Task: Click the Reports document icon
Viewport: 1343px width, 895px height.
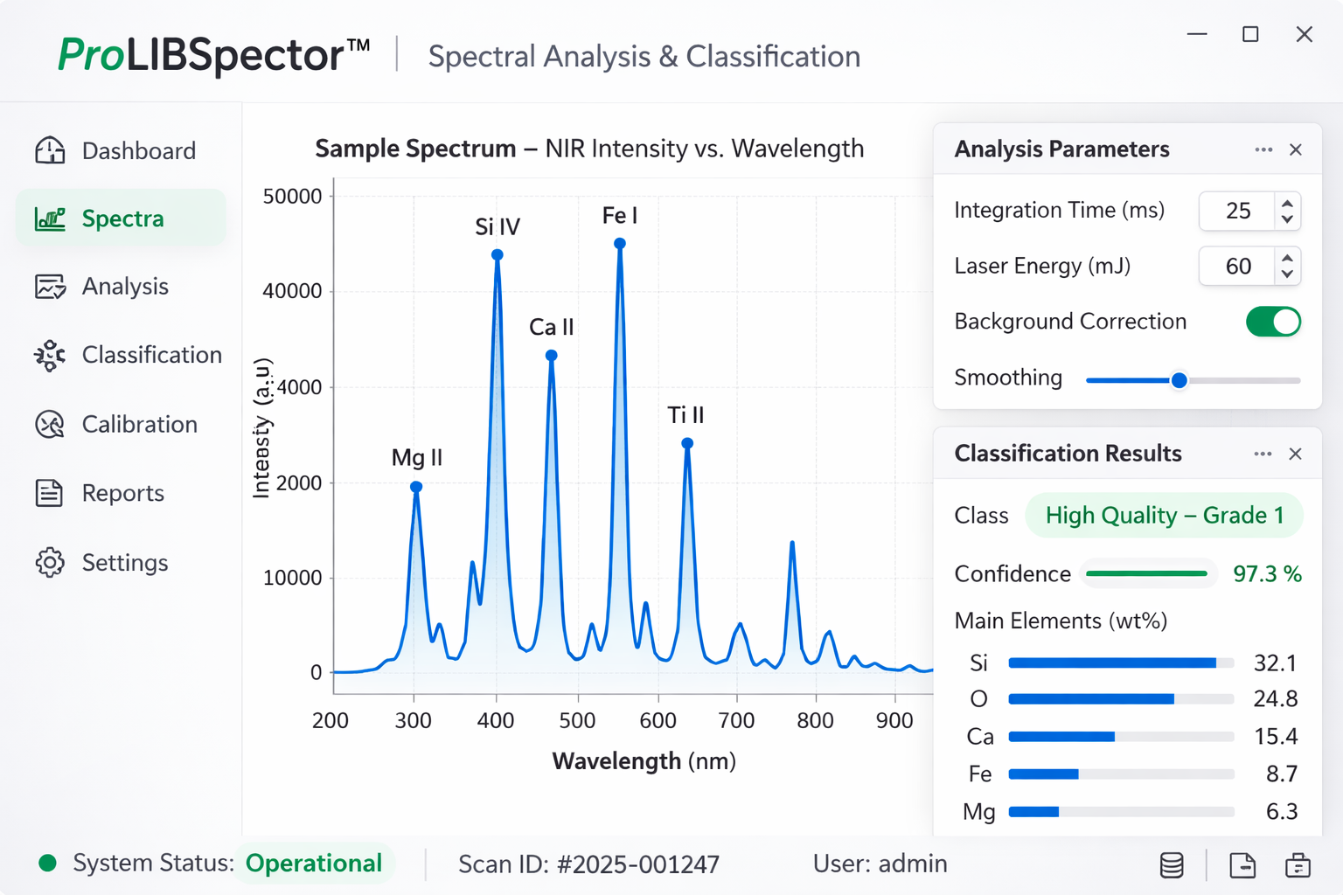Action: (50, 493)
